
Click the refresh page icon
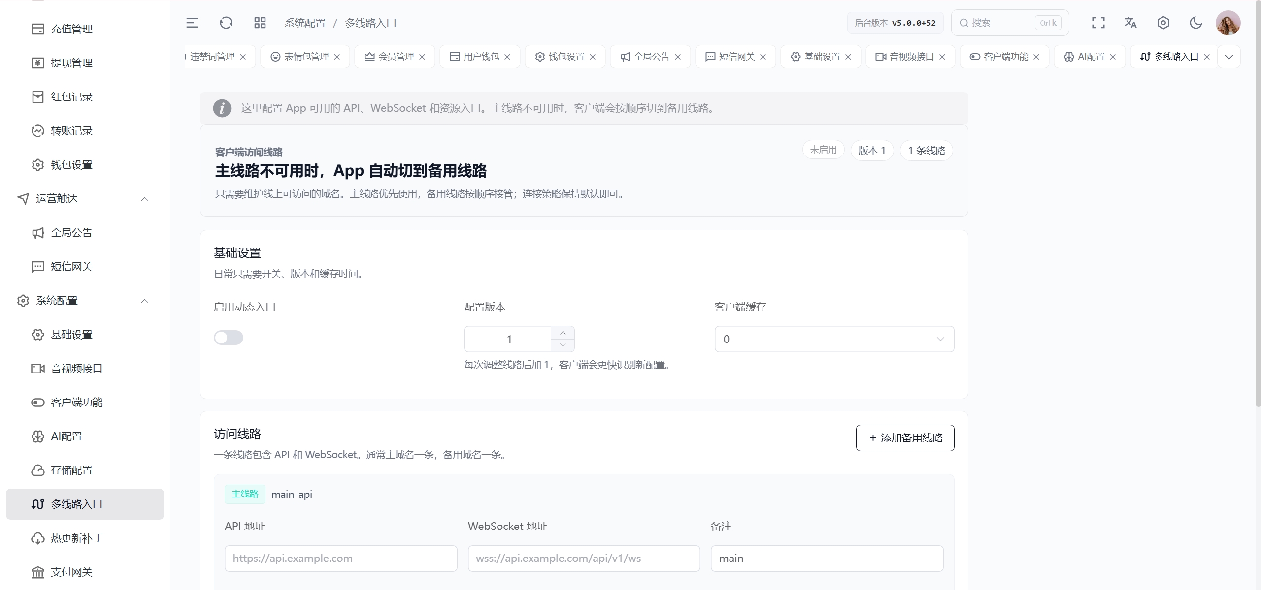coord(226,23)
